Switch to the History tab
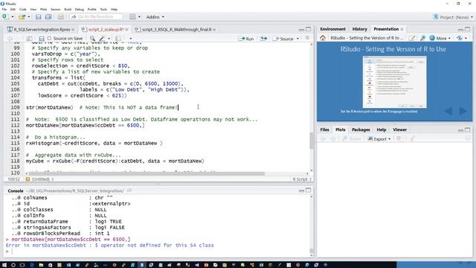Viewport: 476px width, 268px height. point(360,29)
